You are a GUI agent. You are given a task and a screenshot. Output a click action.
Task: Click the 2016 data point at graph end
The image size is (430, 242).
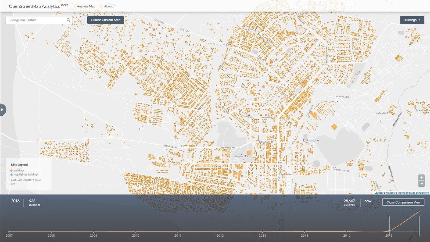[418, 212]
